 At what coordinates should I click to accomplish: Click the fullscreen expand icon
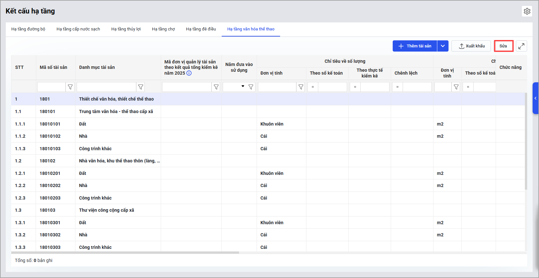coord(521,46)
